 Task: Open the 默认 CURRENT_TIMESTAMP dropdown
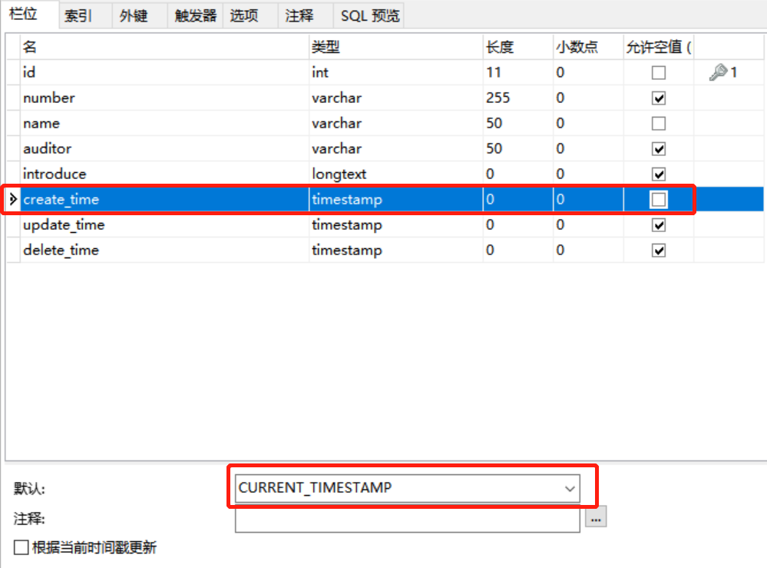570,488
